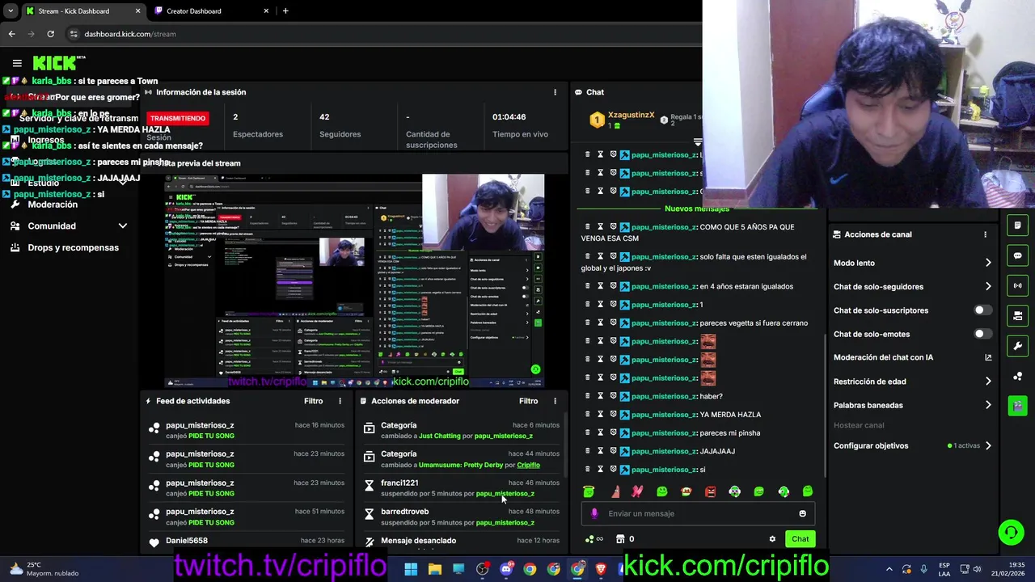
Task: Click the stream preview thumbnail
Action: click(x=354, y=280)
